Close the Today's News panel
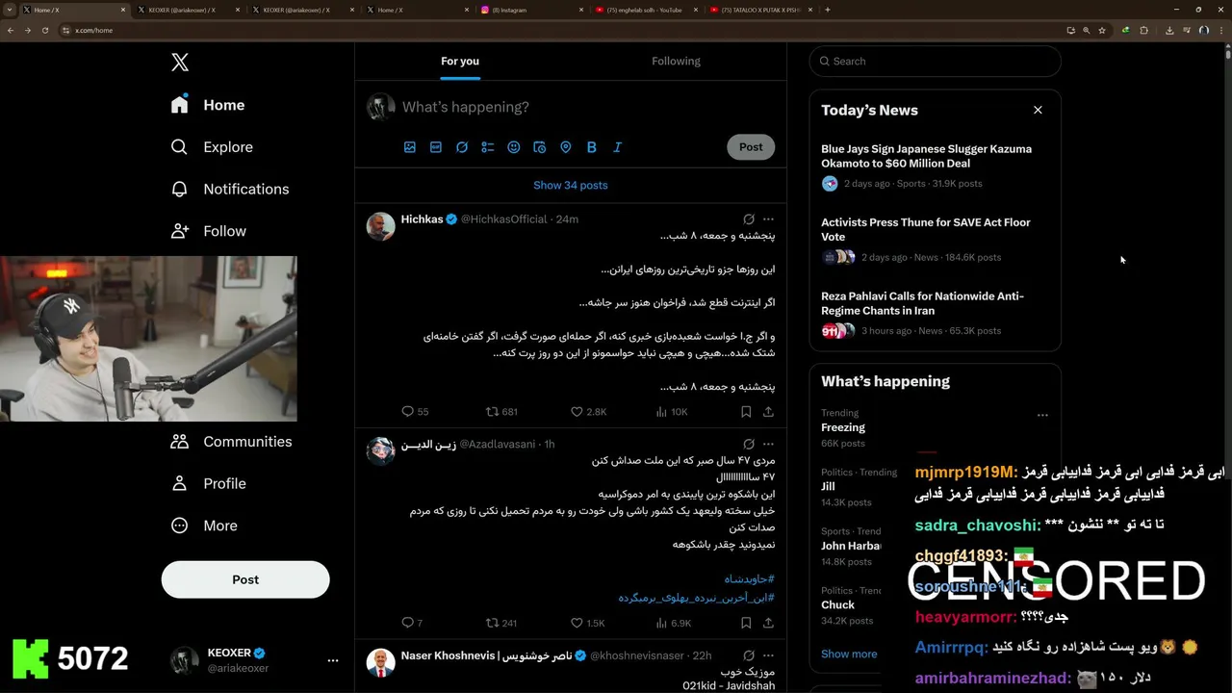The height and width of the screenshot is (693, 1232). 1038,110
